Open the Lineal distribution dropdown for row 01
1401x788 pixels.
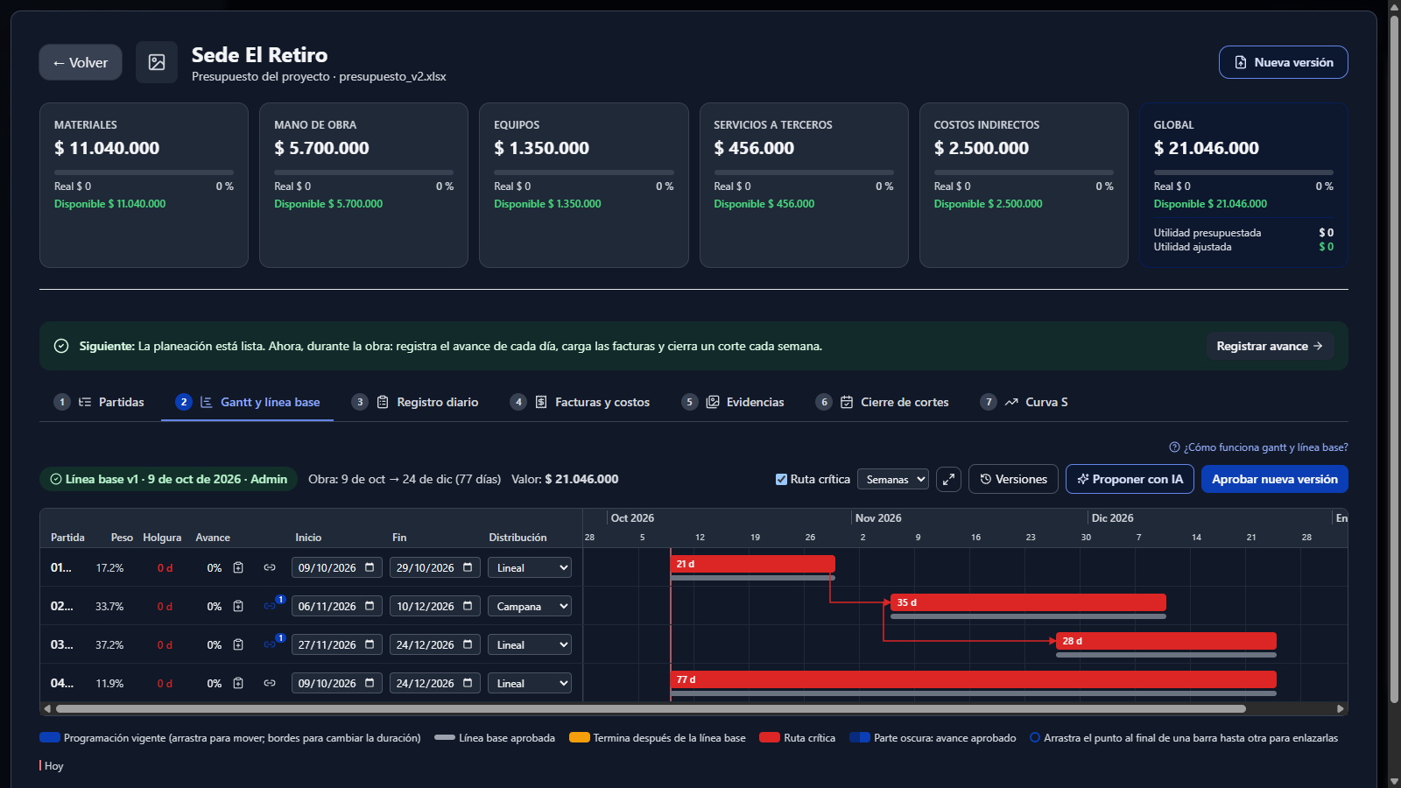530,567
